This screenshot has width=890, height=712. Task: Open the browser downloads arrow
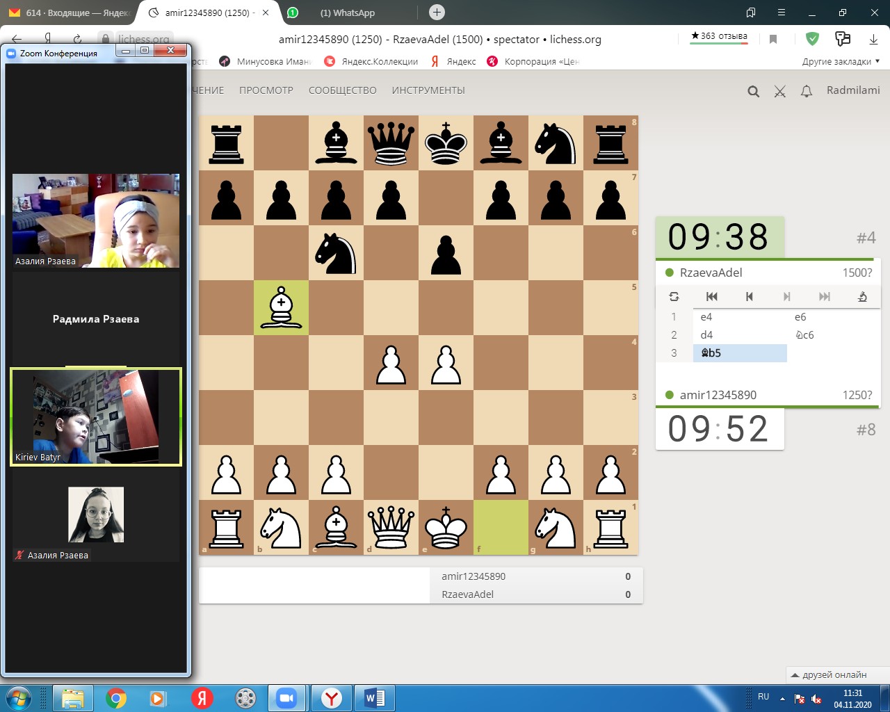873,39
